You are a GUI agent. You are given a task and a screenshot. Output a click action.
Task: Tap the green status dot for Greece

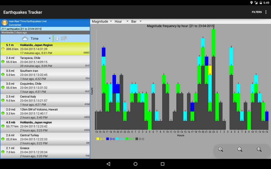coord(3,152)
